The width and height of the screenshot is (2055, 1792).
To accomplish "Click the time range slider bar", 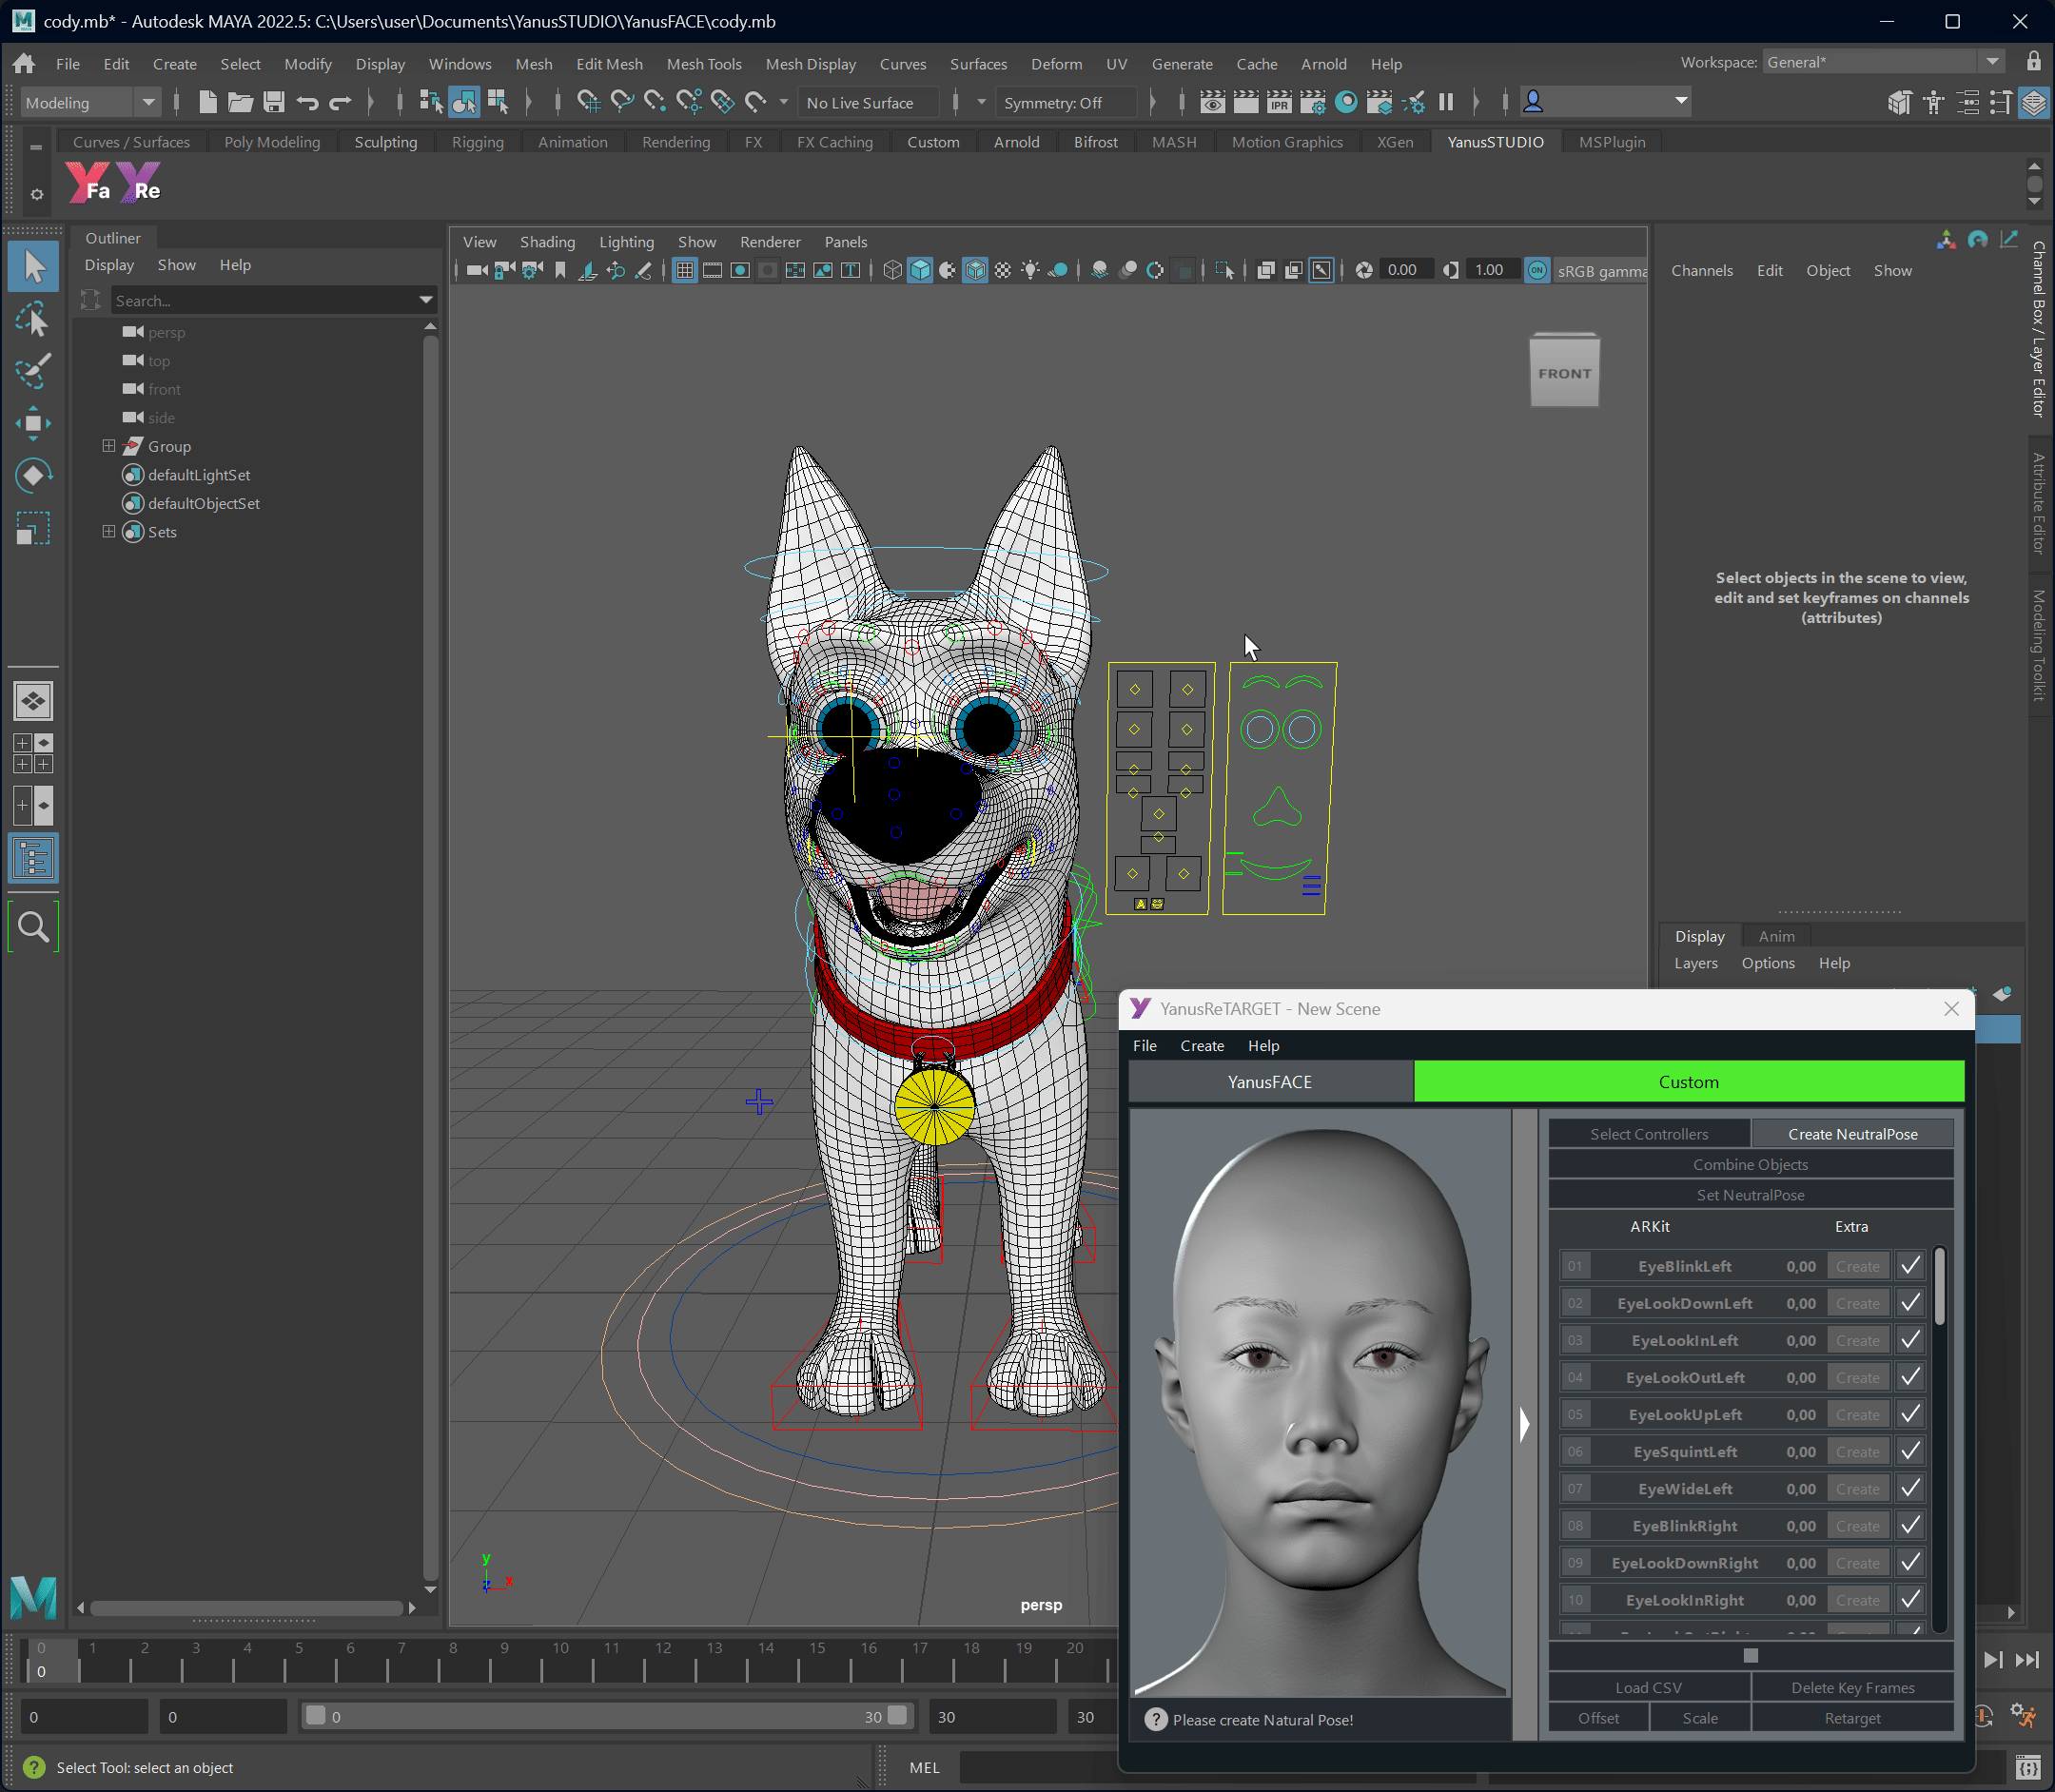I will pyautogui.click(x=600, y=1717).
